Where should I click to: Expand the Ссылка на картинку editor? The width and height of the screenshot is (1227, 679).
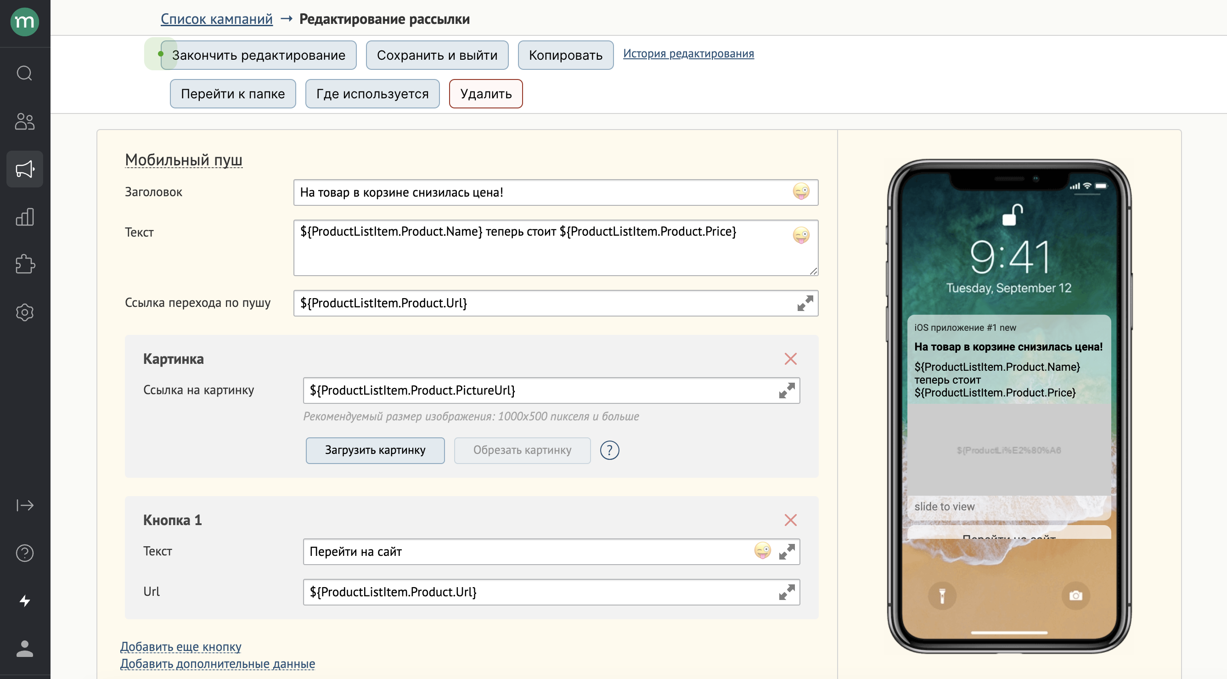pos(787,390)
